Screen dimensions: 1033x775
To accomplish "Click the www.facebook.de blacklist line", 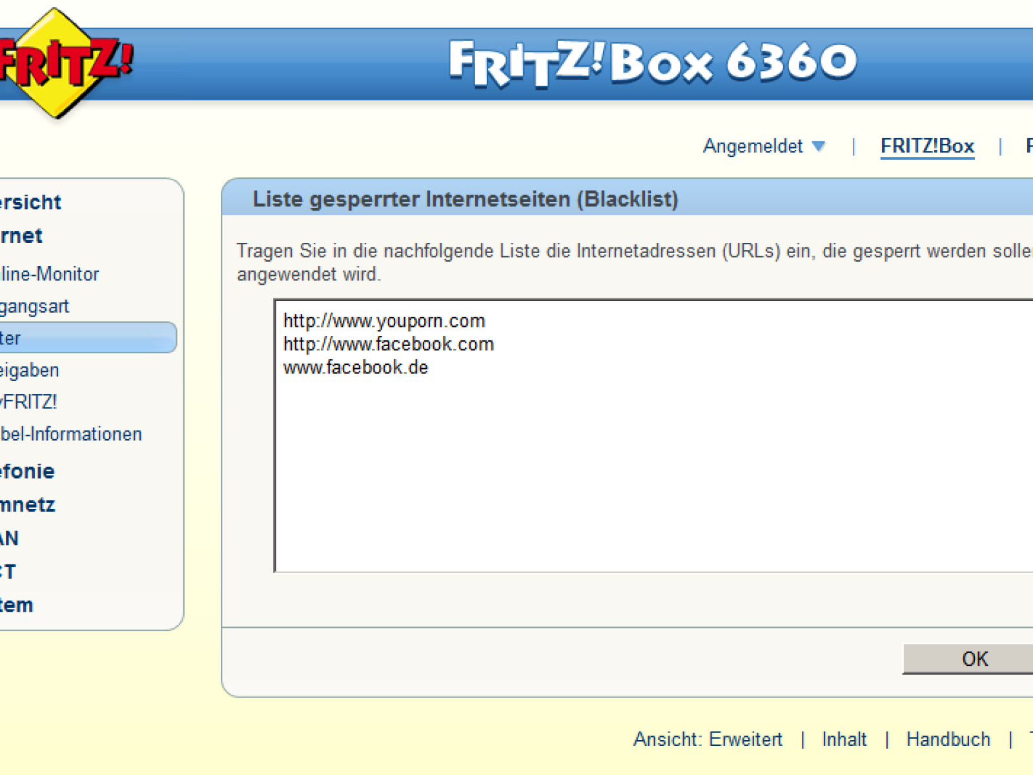I will 356,367.
